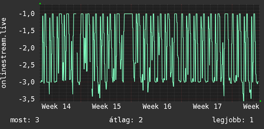Click the '-3,0' y-axis value
Screen dimensions: 264x129
point(27,82)
